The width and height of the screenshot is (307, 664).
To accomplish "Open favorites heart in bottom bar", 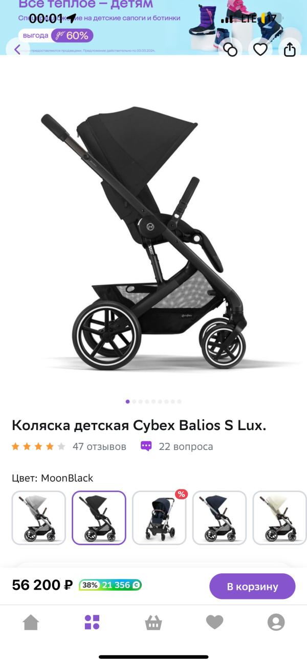I will click(x=215, y=623).
